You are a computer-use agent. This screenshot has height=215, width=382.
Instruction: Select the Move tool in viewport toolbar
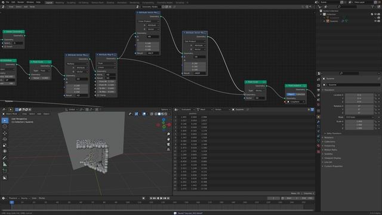5,133
